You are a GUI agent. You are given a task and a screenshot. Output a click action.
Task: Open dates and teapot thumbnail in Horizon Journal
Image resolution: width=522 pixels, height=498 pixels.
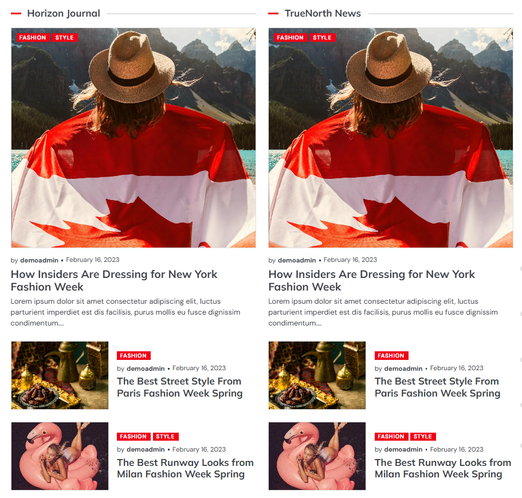60,375
